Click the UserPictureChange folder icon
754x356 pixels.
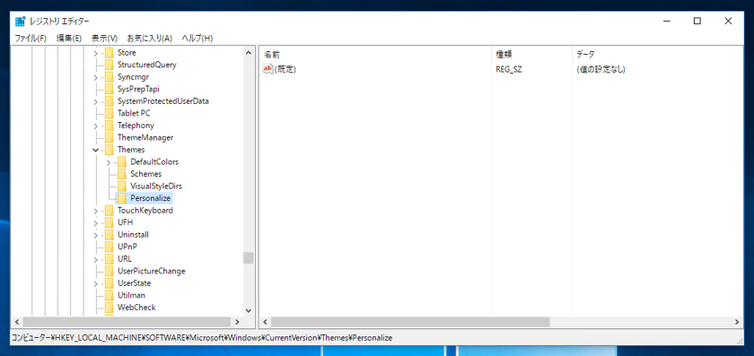[x=110, y=271]
